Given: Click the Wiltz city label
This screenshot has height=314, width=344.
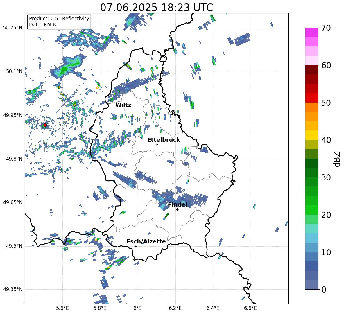Looking at the screenshot, I should 123,105.
